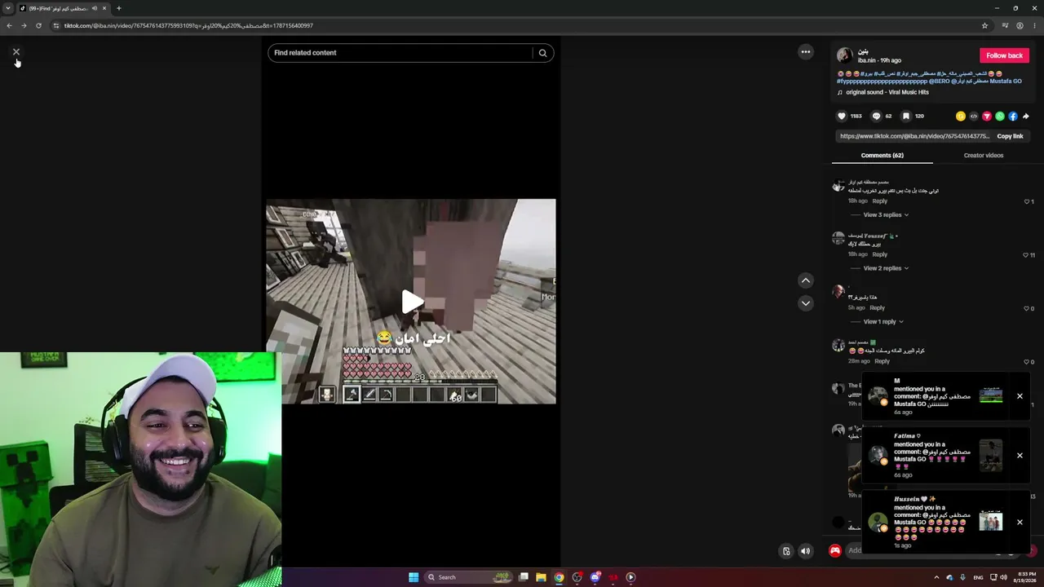Open more share options arrow

1026,117
